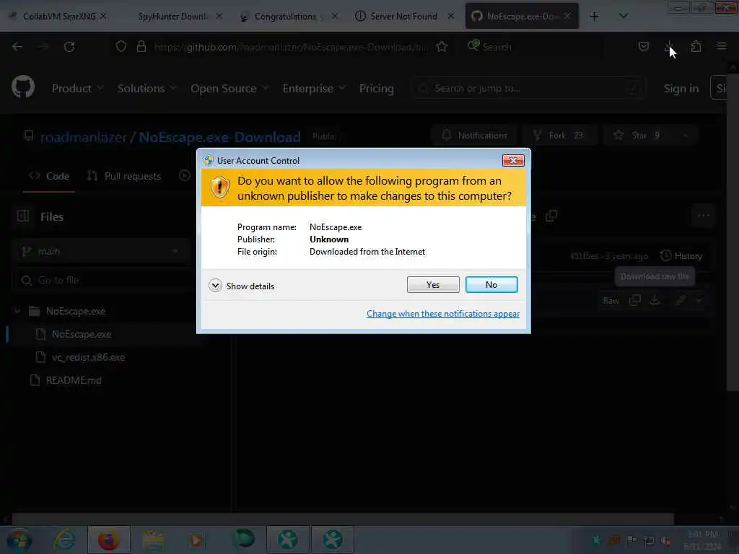Screen dimensions: 739x554
Task: Collapse the NoEscape.exe folder
Action: 17,311
